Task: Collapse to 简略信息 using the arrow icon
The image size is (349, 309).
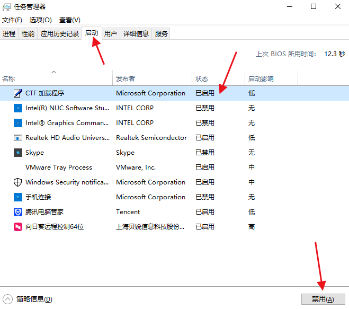Action: point(7,299)
